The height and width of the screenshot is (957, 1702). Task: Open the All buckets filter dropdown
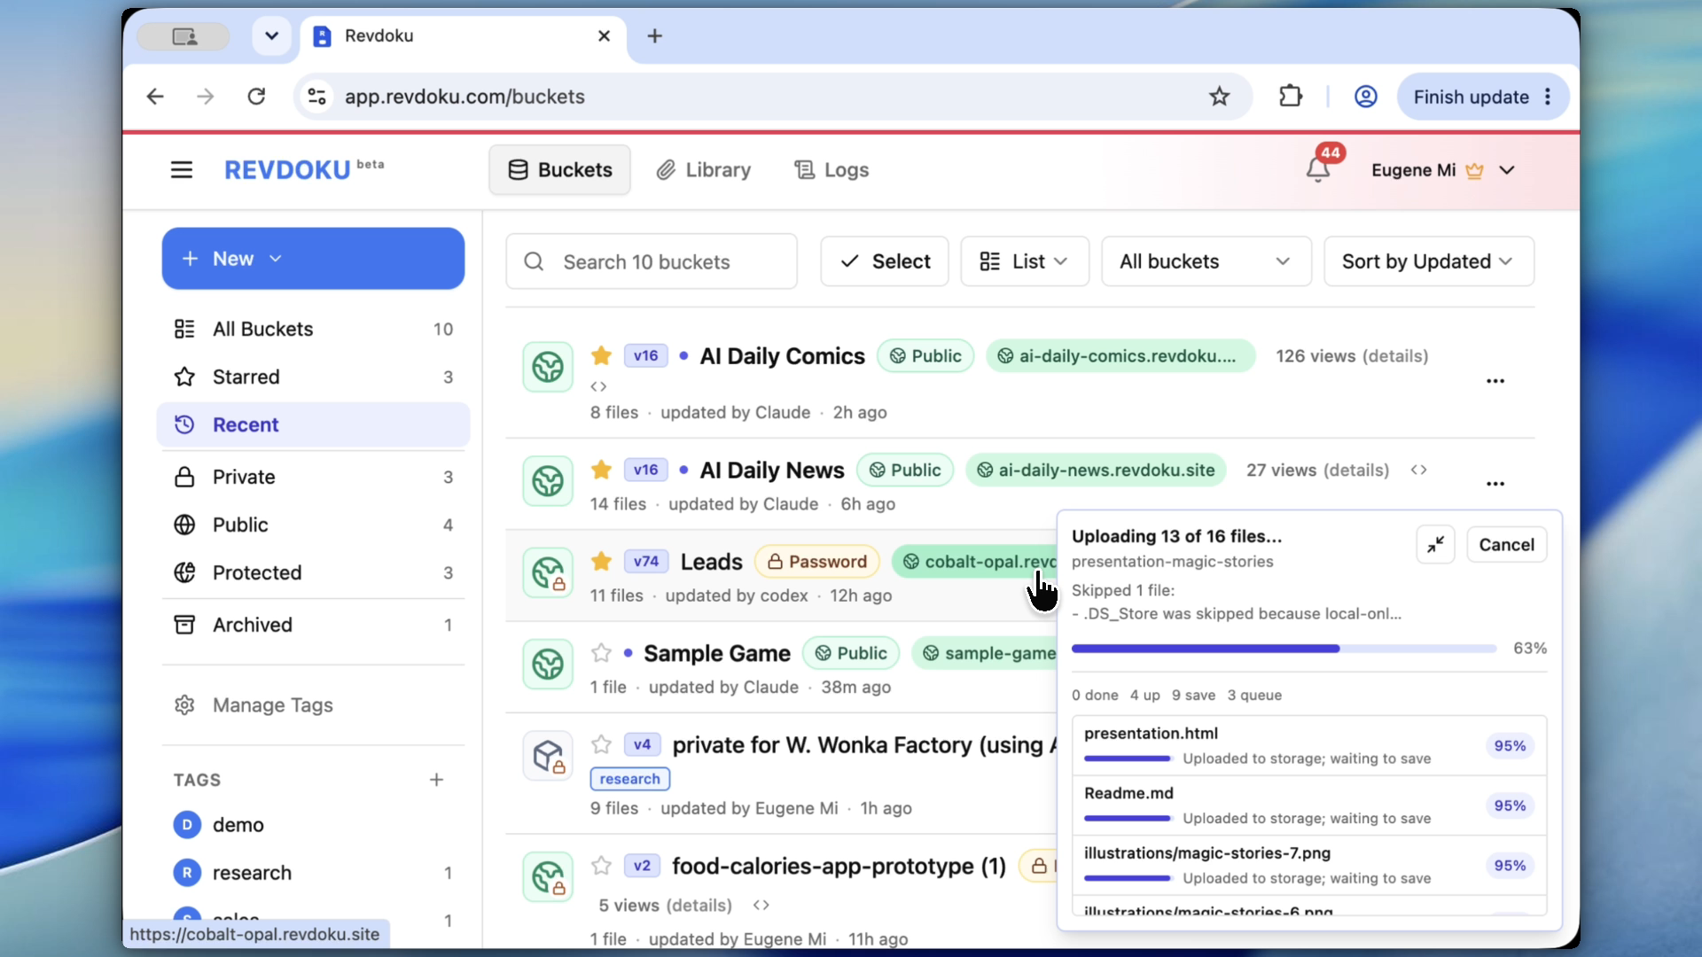(1206, 261)
